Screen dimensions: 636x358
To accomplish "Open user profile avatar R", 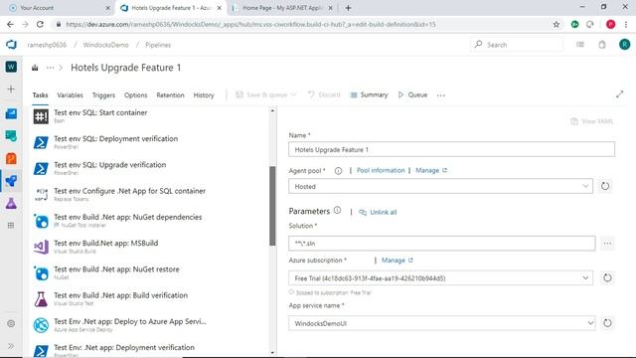I will click(x=625, y=45).
